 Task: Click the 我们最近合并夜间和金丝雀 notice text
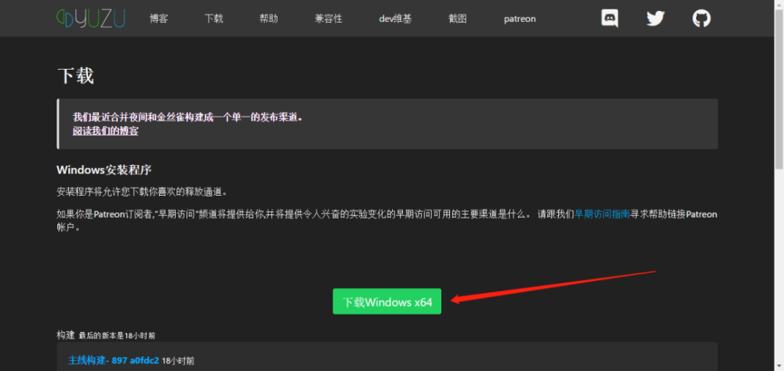(188, 117)
